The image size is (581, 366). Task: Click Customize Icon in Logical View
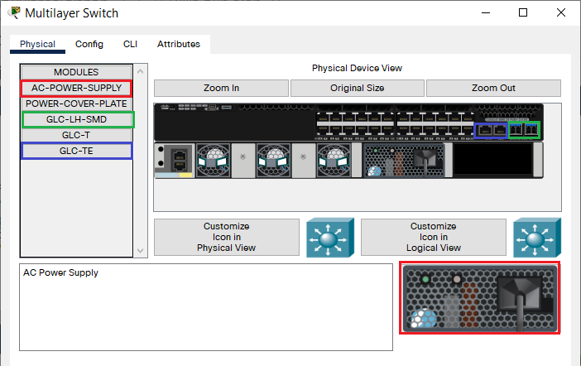[x=434, y=237]
